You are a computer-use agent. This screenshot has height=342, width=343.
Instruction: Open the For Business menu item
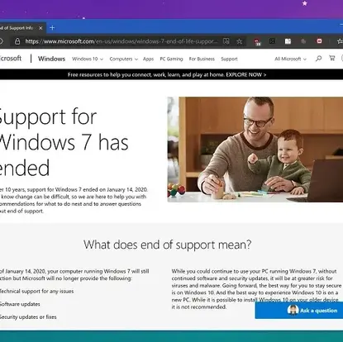point(202,59)
